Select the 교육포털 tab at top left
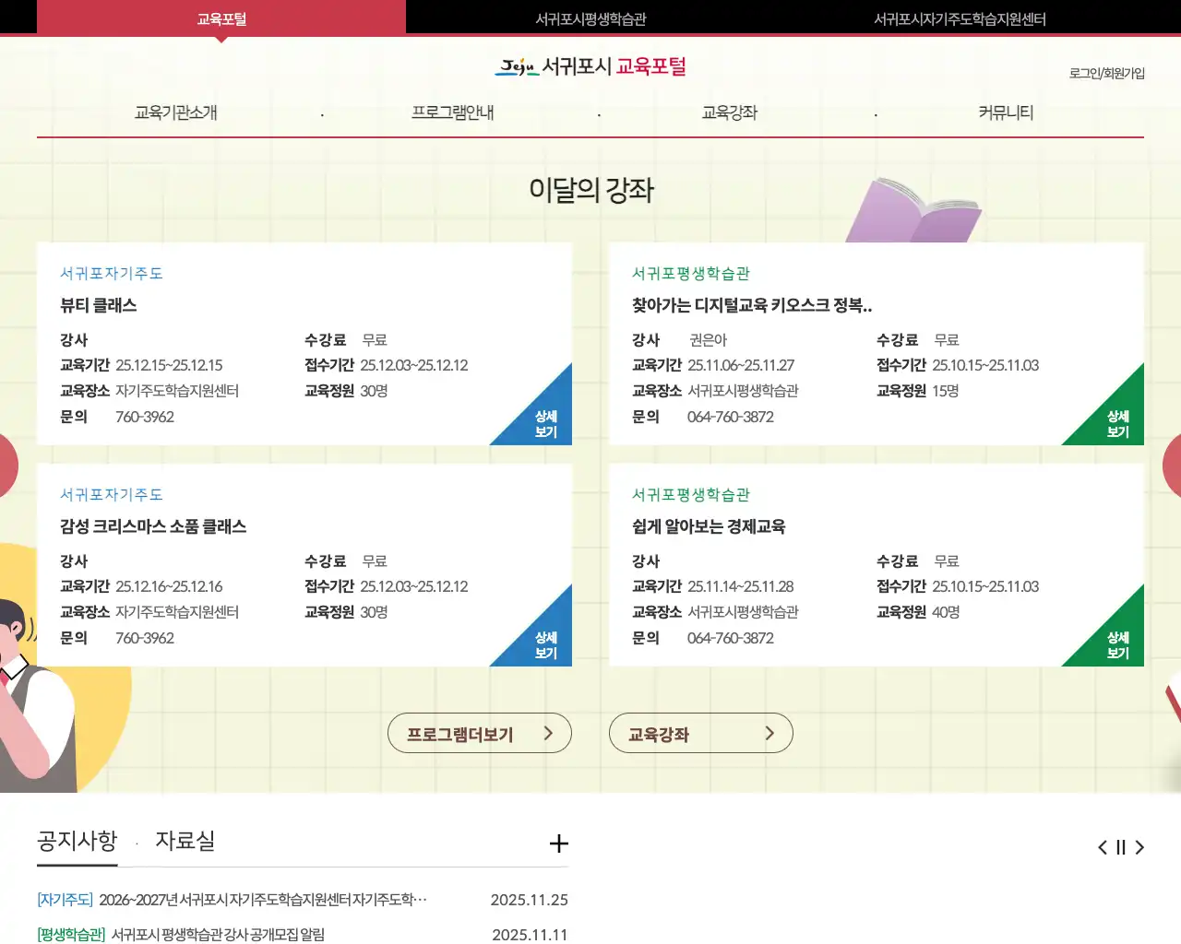Image resolution: width=1181 pixels, height=944 pixels. 221,18
